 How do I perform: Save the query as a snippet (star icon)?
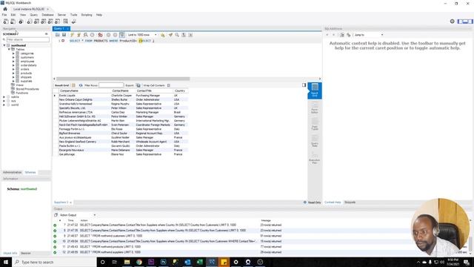tap(163, 35)
